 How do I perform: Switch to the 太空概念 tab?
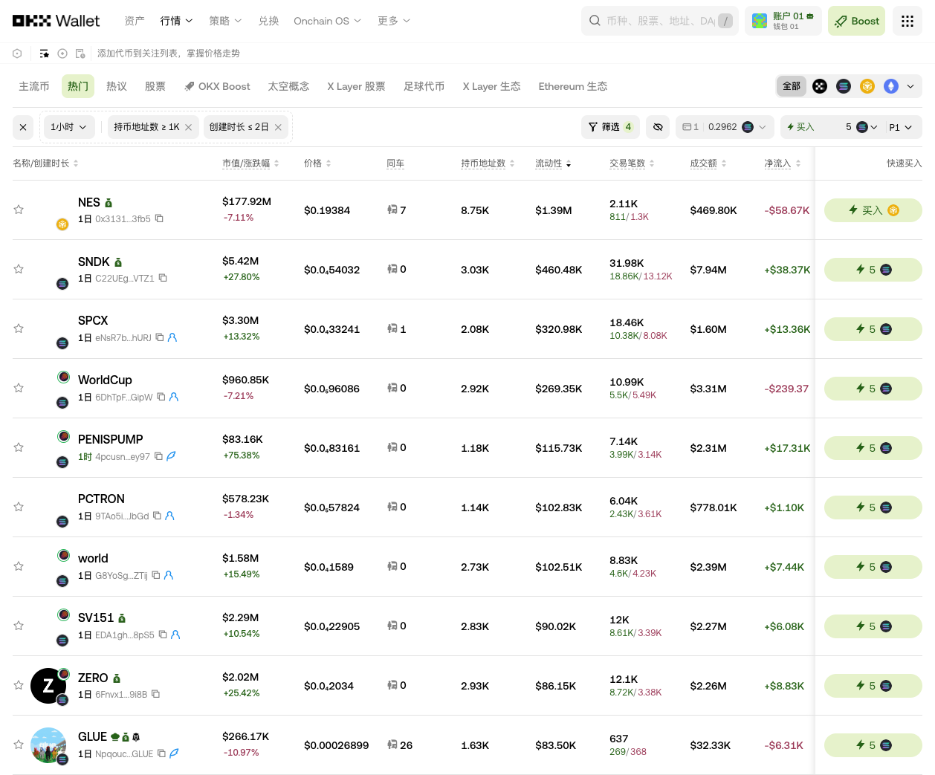tap(288, 86)
